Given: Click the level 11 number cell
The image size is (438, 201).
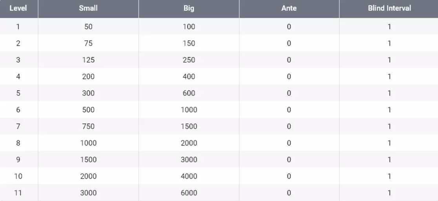Looking at the screenshot, I should pos(18,193).
